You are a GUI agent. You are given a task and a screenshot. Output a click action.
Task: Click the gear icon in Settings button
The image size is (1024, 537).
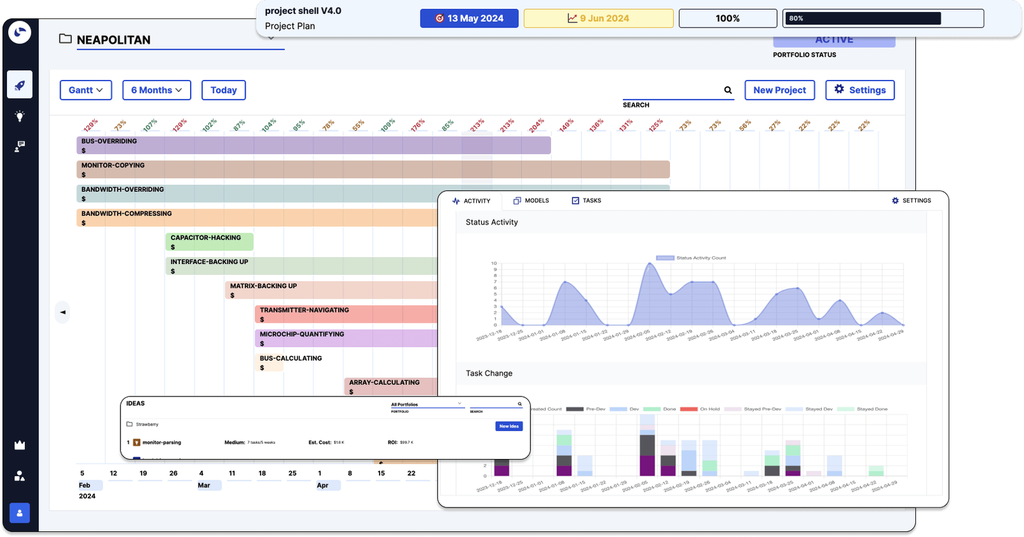[x=839, y=89]
